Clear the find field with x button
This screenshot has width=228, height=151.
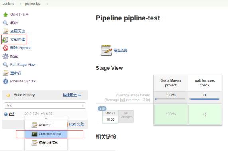[x=83, y=106]
